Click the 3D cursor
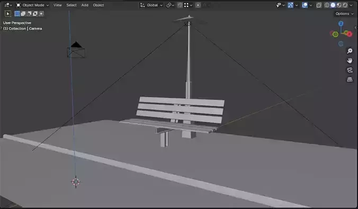This screenshot has height=209, width=358. (76, 182)
